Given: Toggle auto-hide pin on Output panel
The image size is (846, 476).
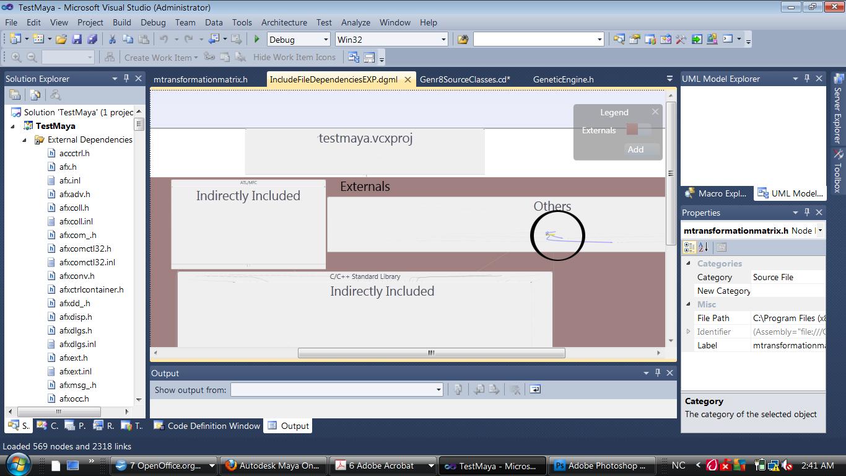Looking at the screenshot, I should point(658,373).
